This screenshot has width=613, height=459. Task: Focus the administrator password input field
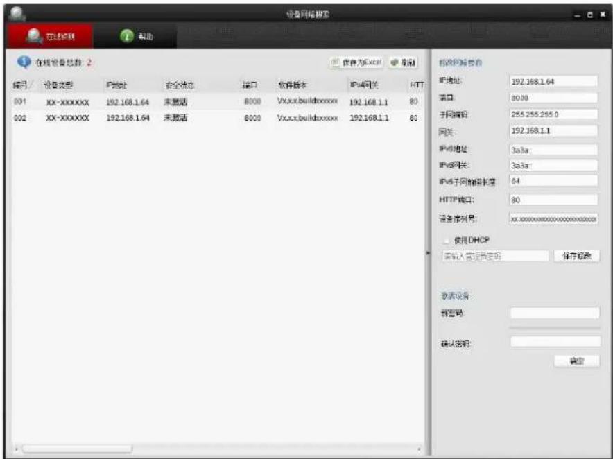(495, 256)
